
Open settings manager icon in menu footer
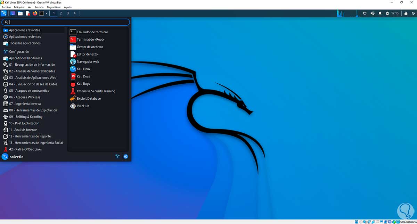pos(118,157)
